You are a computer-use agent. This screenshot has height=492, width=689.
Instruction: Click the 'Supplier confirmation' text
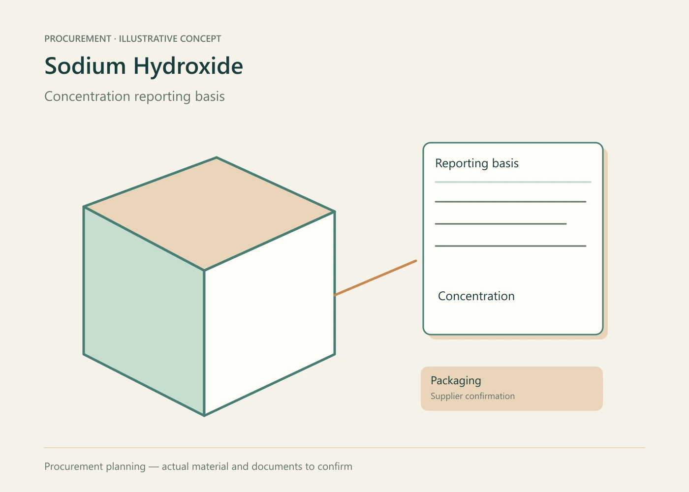pos(472,396)
